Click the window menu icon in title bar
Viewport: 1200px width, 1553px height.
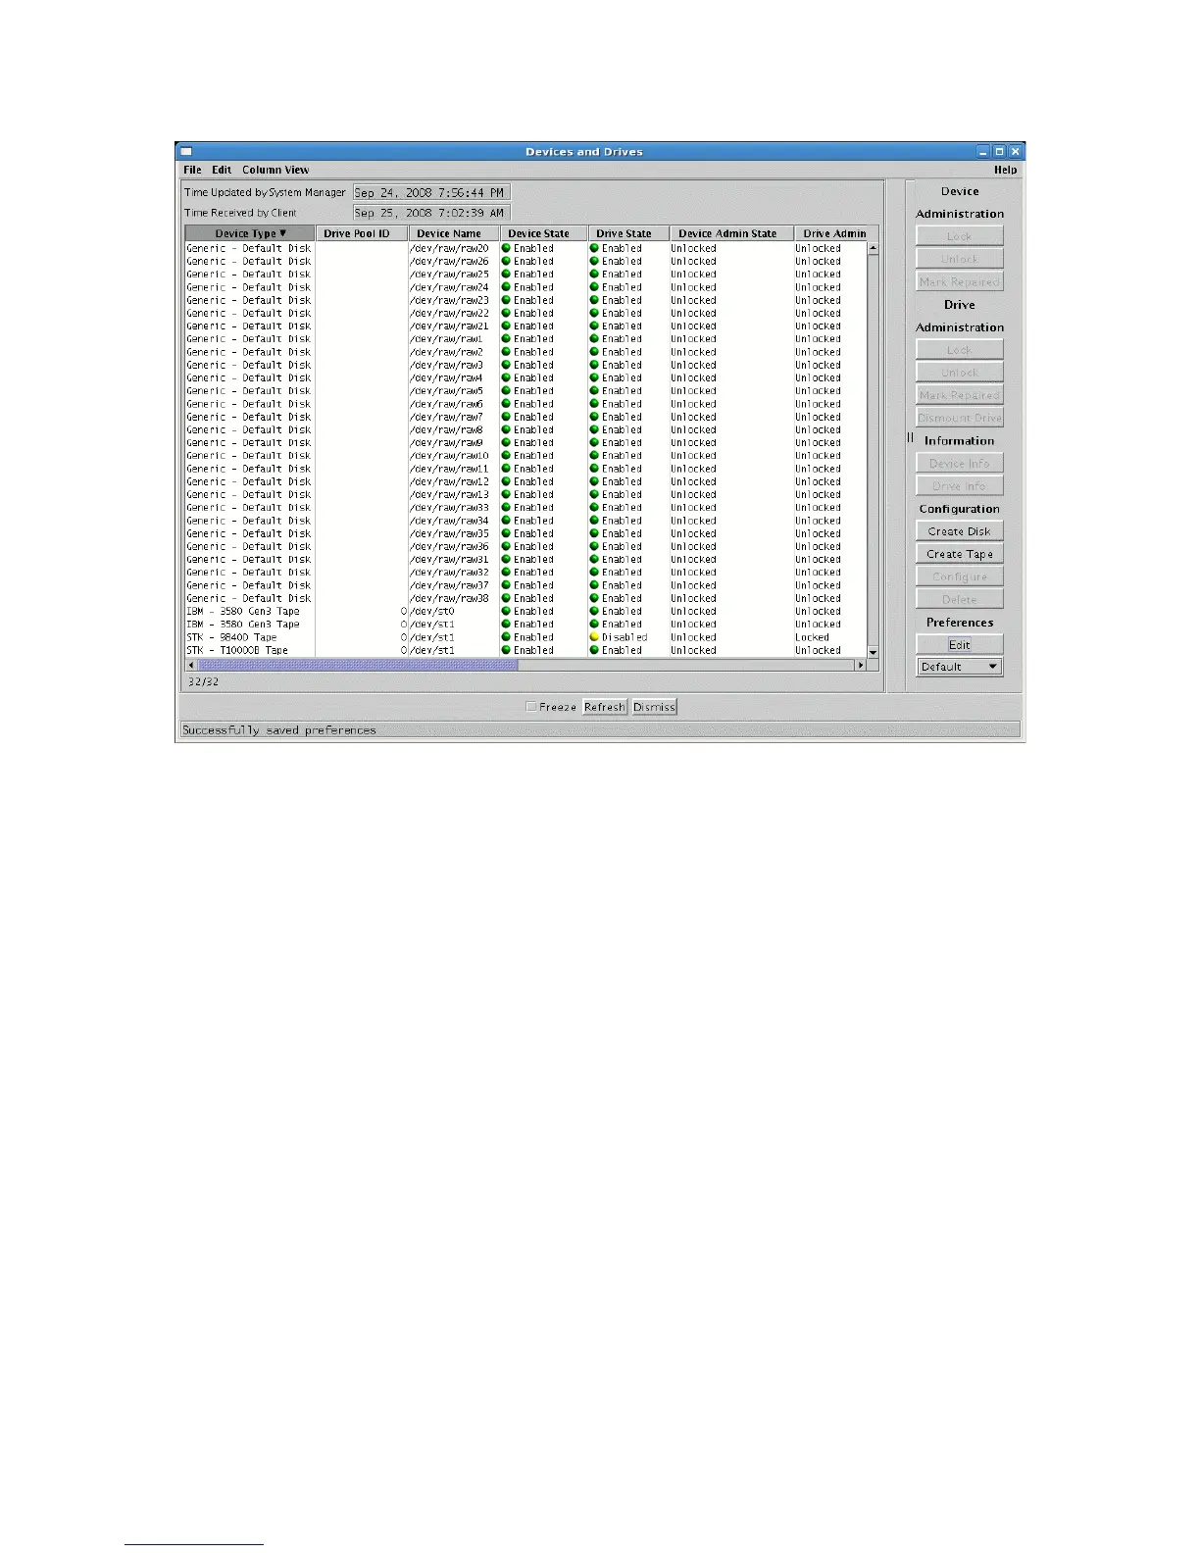pos(186,152)
